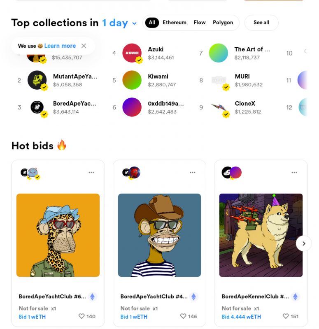The height and width of the screenshot is (329, 319).
Task: Click the Kiwami gradient collection avatar
Action: 132,80
